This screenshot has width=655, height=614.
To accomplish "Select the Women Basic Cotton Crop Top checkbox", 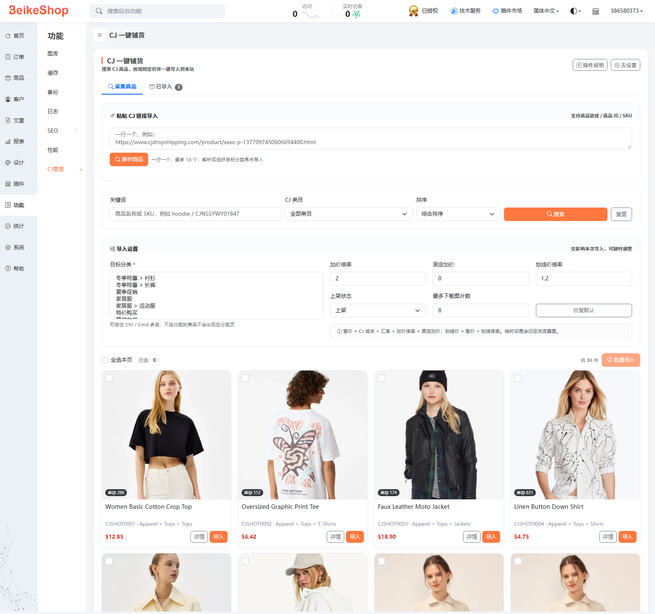I will (x=109, y=378).
